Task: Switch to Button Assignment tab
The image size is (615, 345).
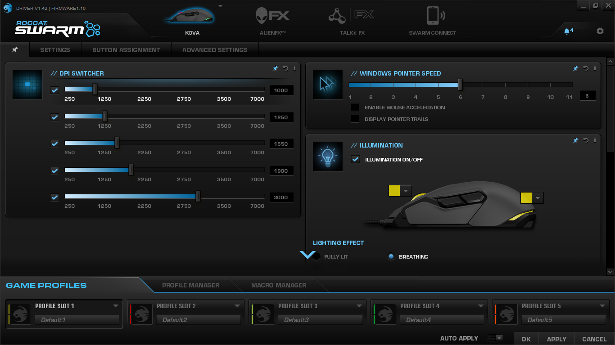Action: (126, 50)
